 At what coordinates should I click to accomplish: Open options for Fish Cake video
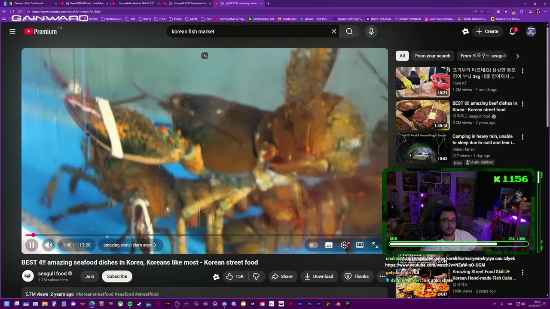pyautogui.click(x=522, y=273)
